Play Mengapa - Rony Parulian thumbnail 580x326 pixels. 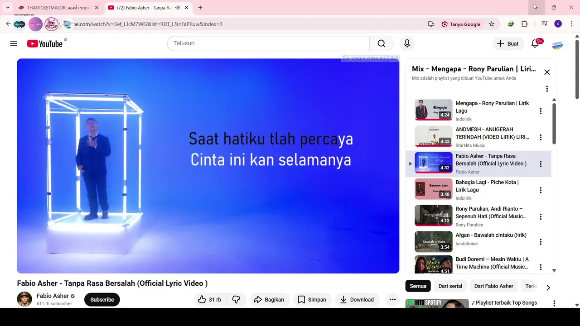(434, 110)
